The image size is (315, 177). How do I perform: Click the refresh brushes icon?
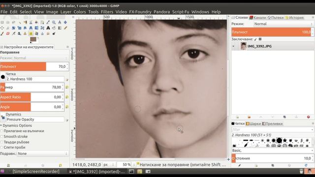point(306,165)
